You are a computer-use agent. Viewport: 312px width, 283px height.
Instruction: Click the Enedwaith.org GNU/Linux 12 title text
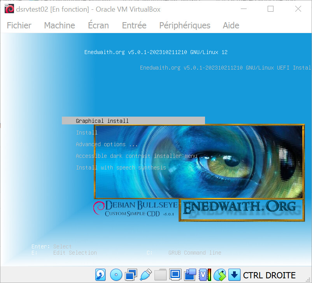pos(156,52)
